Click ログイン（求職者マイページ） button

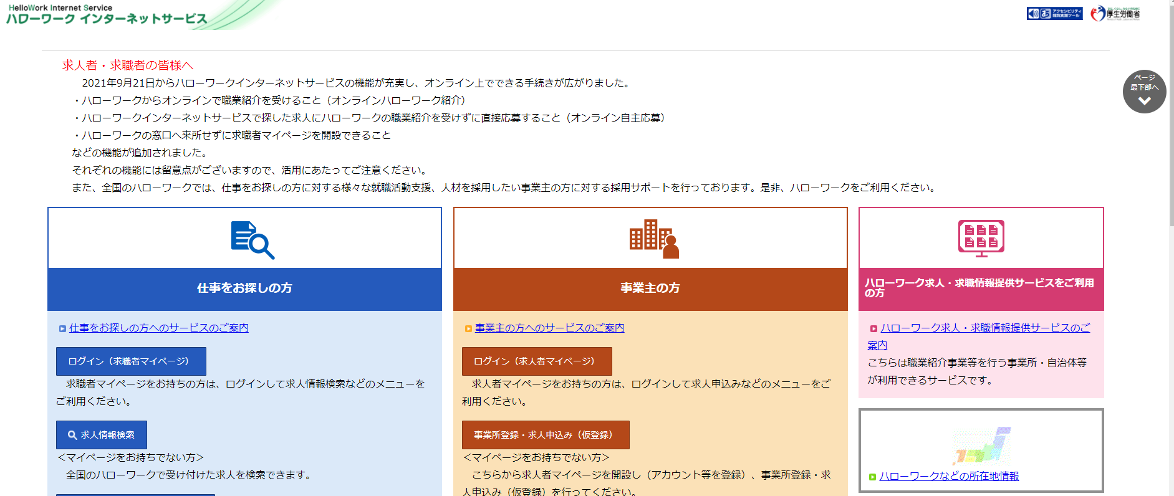click(131, 361)
